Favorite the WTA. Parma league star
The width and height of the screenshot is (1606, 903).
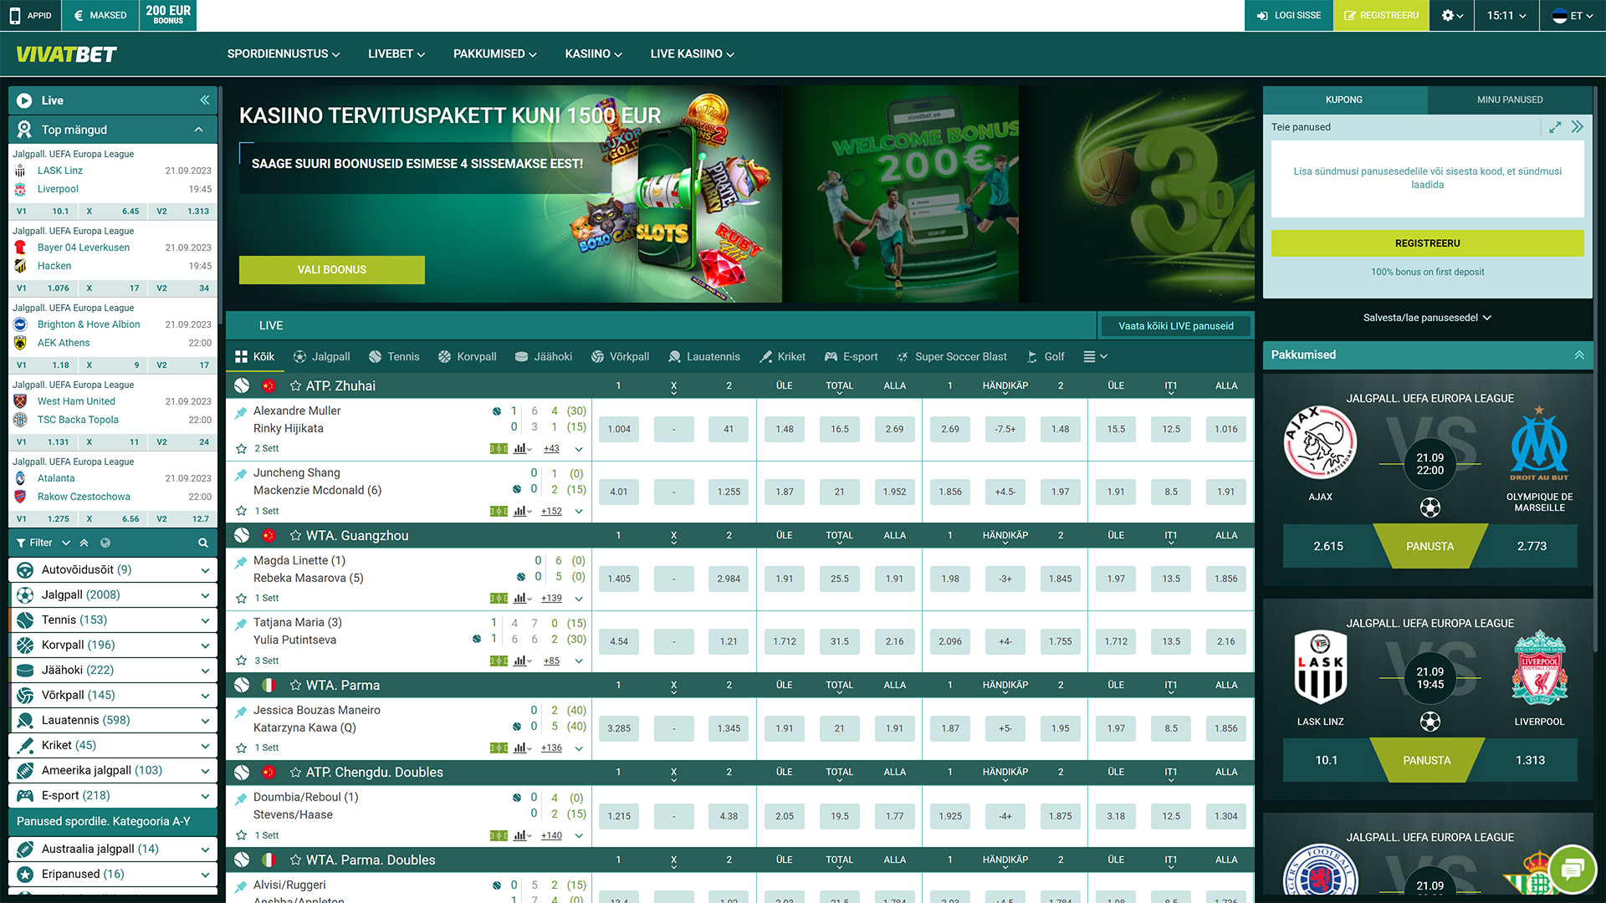295,685
